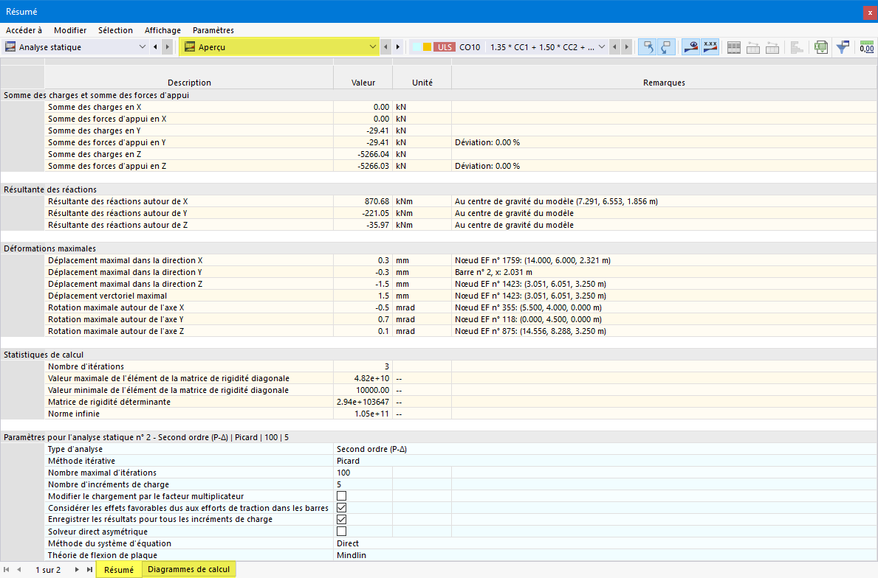The image size is (878, 578).
Task: Uncheck Considérer les effets favorables de traction
Action: [342, 507]
